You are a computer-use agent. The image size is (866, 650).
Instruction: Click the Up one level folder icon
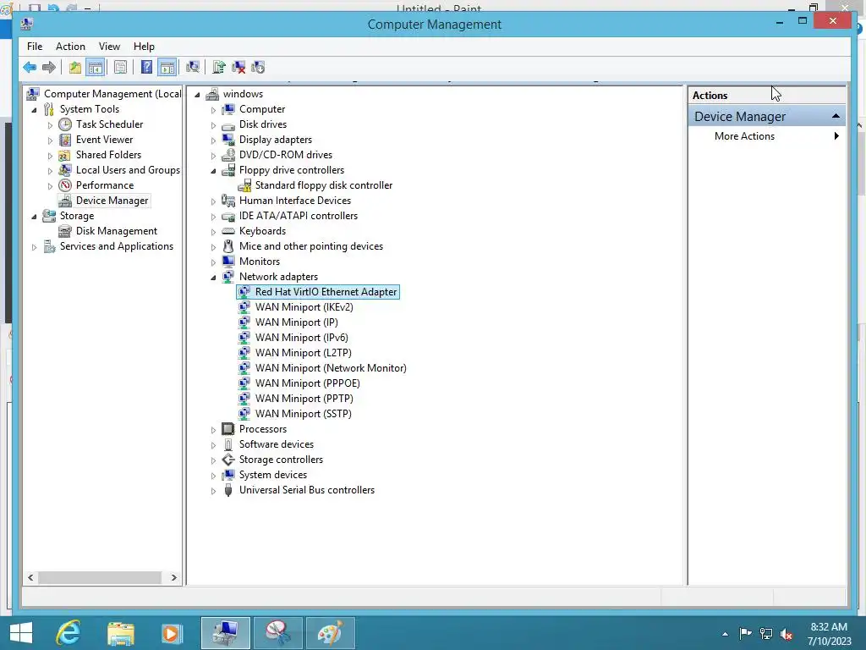(74, 68)
